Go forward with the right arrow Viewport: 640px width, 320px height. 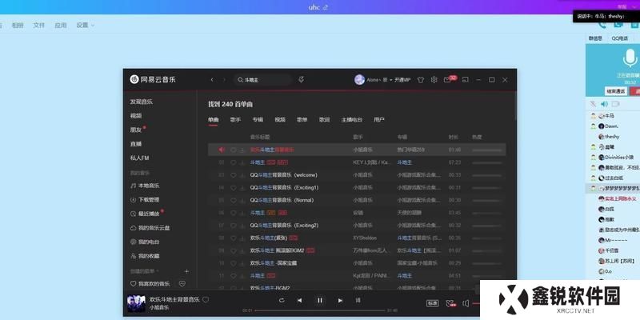(x=224, y=79)
